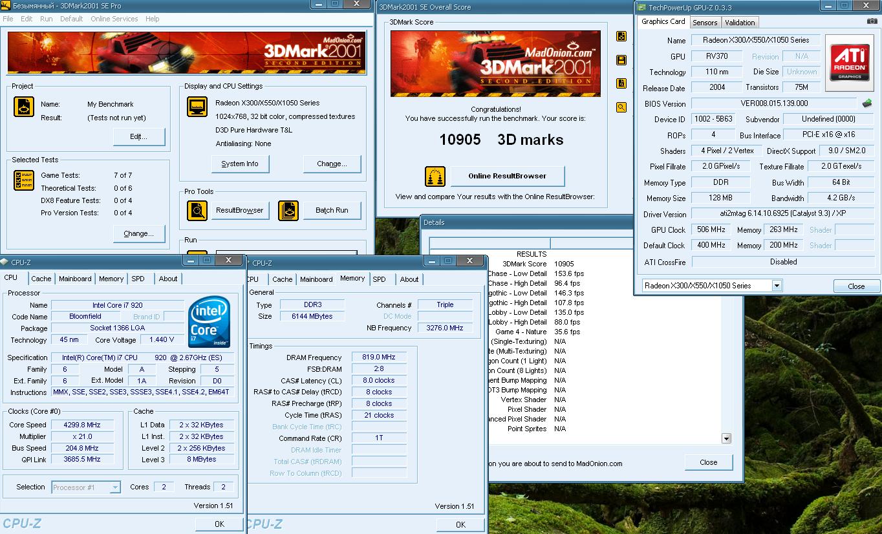Switch to Mainboard tab in right CPU-Z window
Screen dimensions: 882x534
316,279
